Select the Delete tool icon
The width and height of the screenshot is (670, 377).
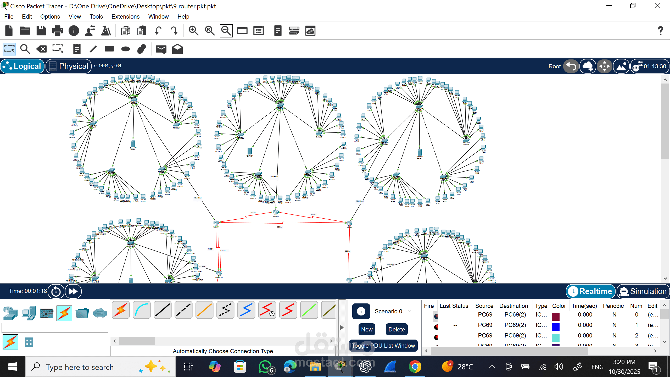41,49
